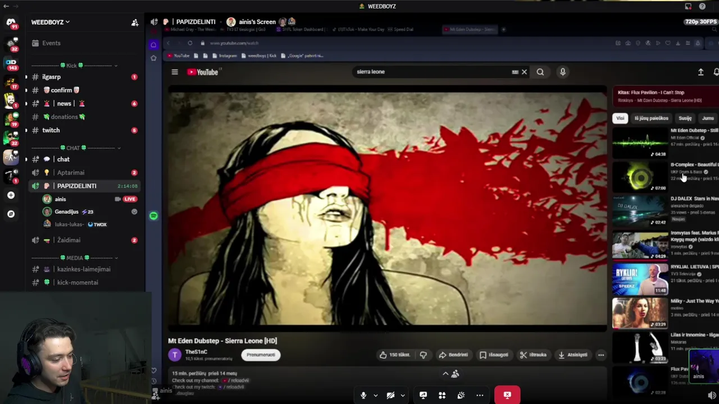Image resolution: width=719 pixels, height=404 pixels.
Task: Click Bendrinti share button
Action: coord(453,355)
